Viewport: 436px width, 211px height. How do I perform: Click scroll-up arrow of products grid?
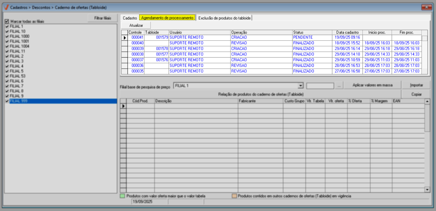pyautogui.click(x=427, y=102)
